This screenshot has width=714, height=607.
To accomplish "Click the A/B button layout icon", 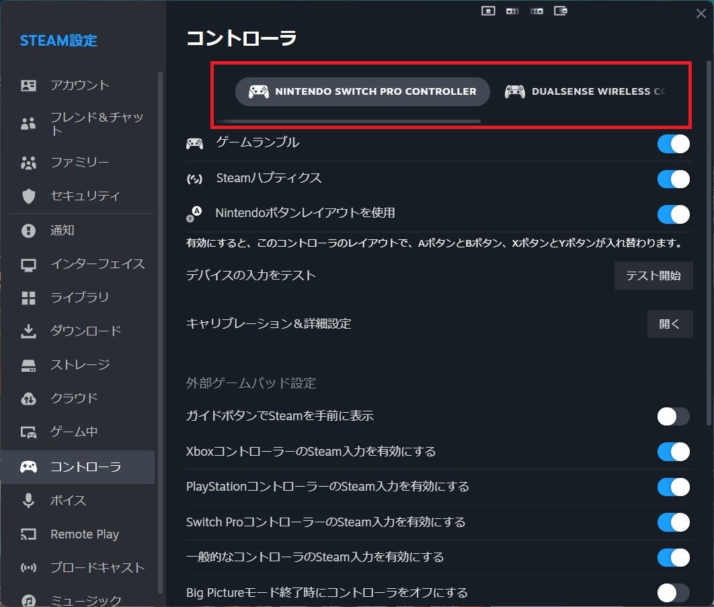I will pos(194,214).
